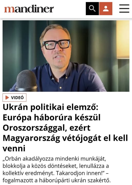
Task: Open the article video thumbnail
Action: 66,56
